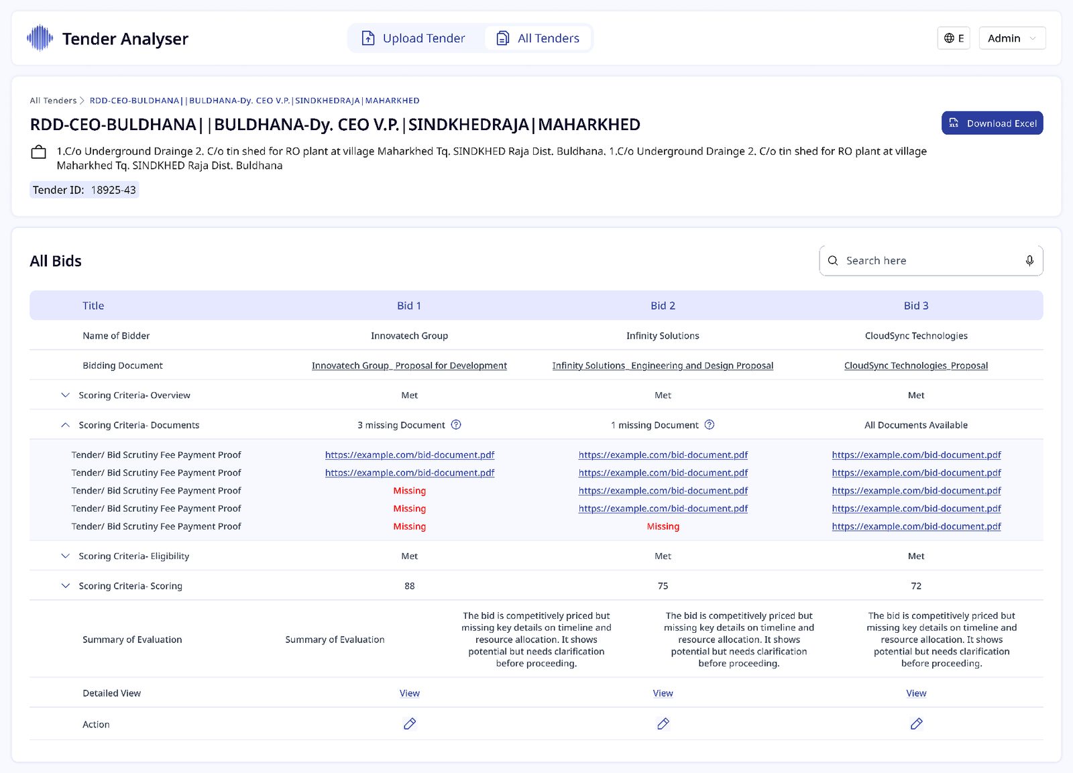
Task: Click the RDD-CEO-BULDHANA breadcrumb link
Action: pyautogui.click(x=254, y=101)
